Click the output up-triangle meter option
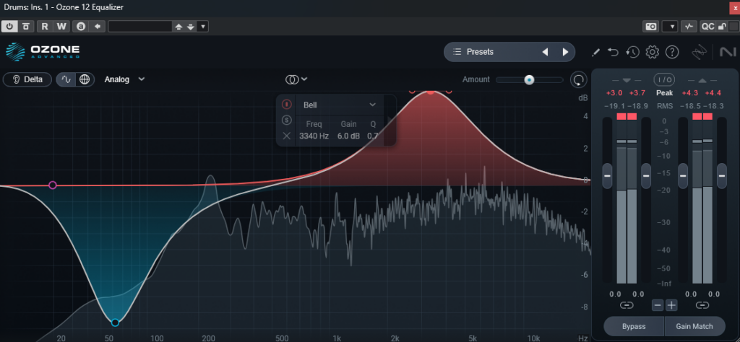 [702, 79]
